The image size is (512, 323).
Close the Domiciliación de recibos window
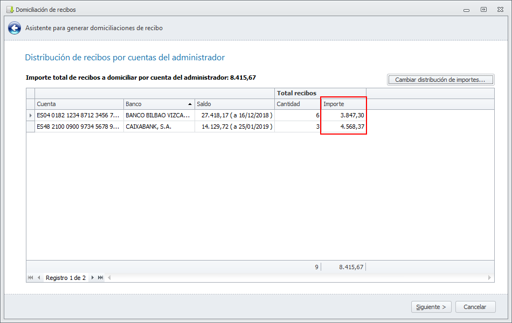500,10
